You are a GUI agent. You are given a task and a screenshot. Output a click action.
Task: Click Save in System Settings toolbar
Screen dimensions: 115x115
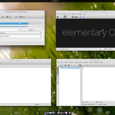click(x=2, y=17)
